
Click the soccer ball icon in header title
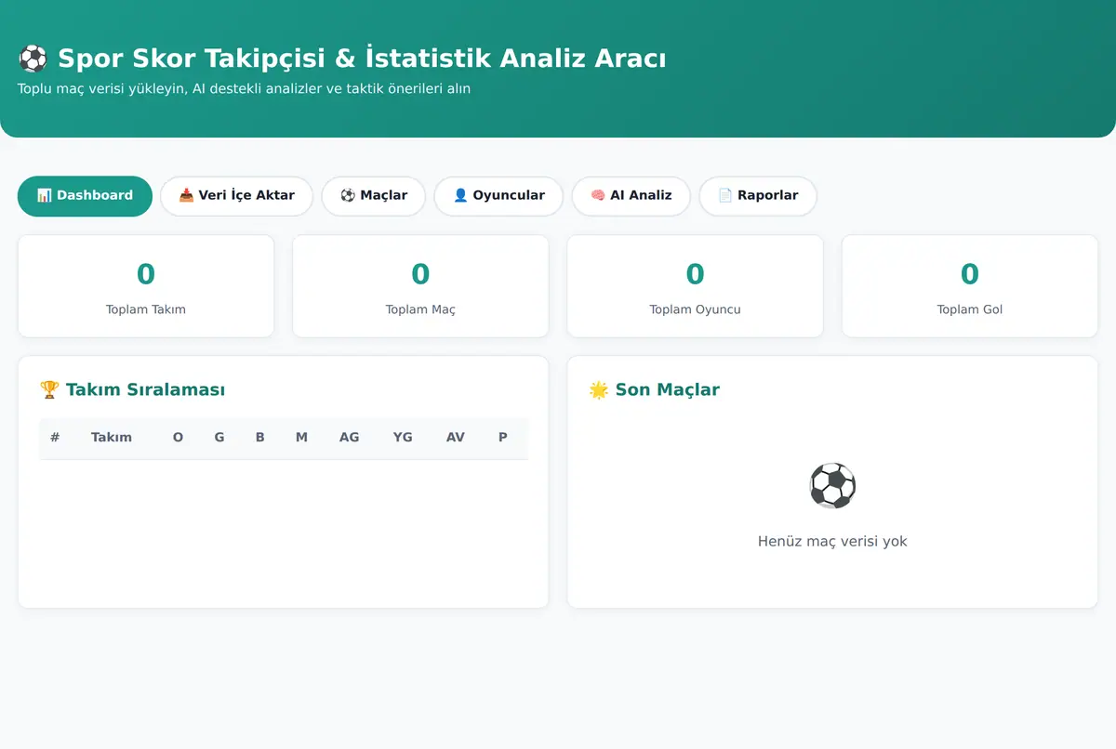pyautogui.click(x=33, y=59)
